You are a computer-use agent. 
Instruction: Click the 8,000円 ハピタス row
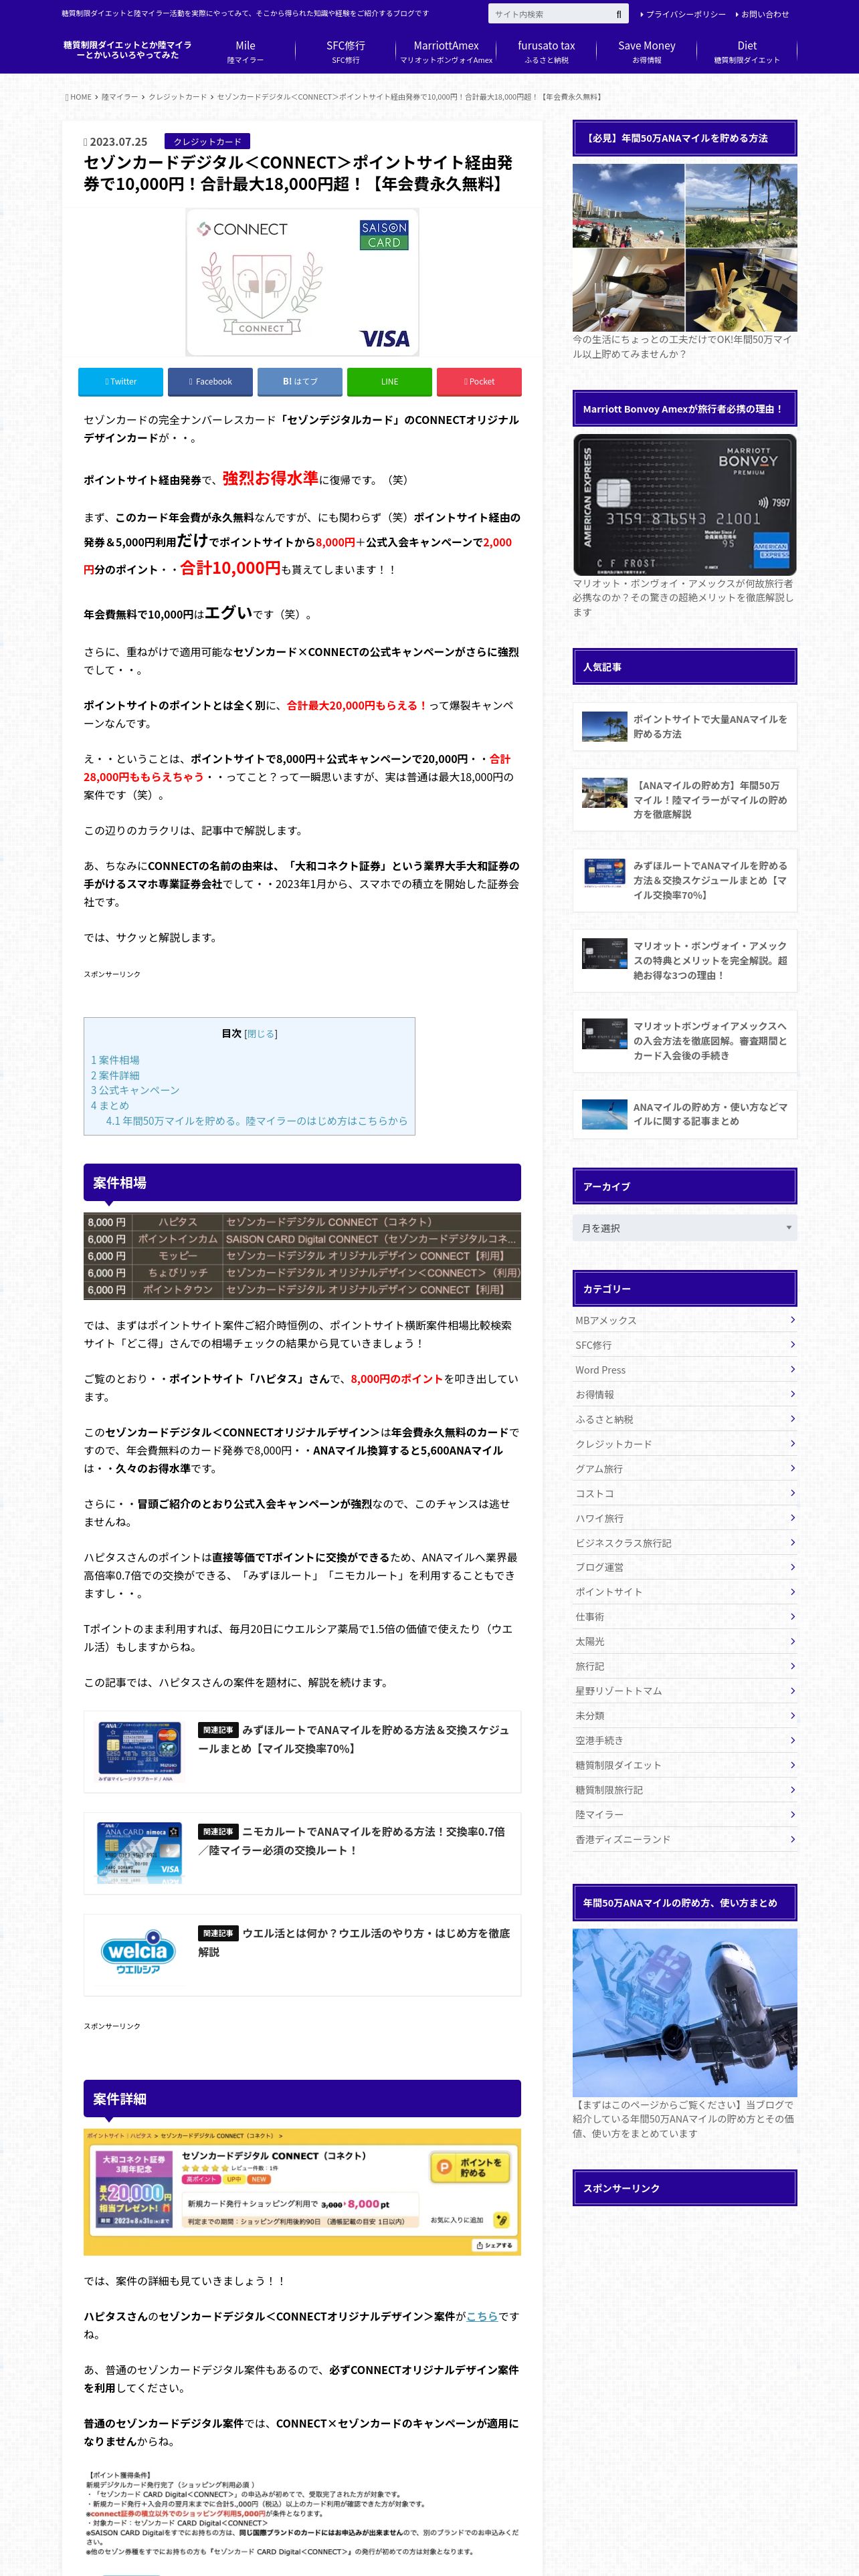point(302,1221)
